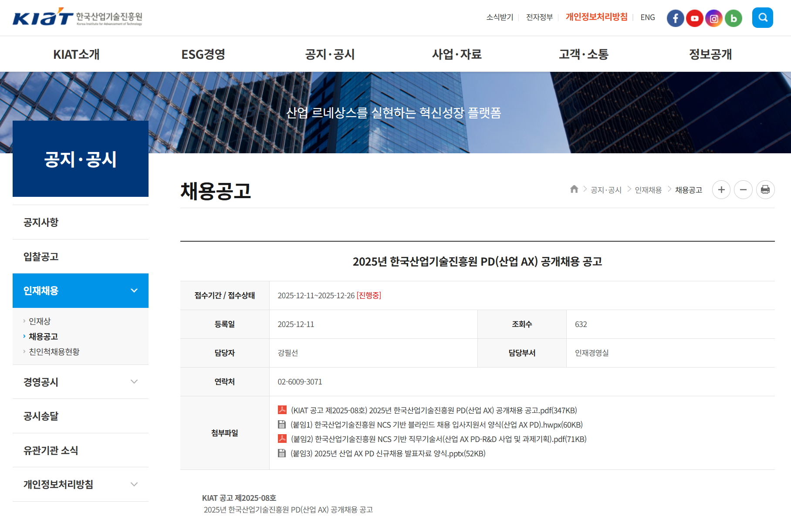Download the 발표자료 양식.pptx(52KB) file
This screenshot has height=523, width=791.
pos(388,453)
